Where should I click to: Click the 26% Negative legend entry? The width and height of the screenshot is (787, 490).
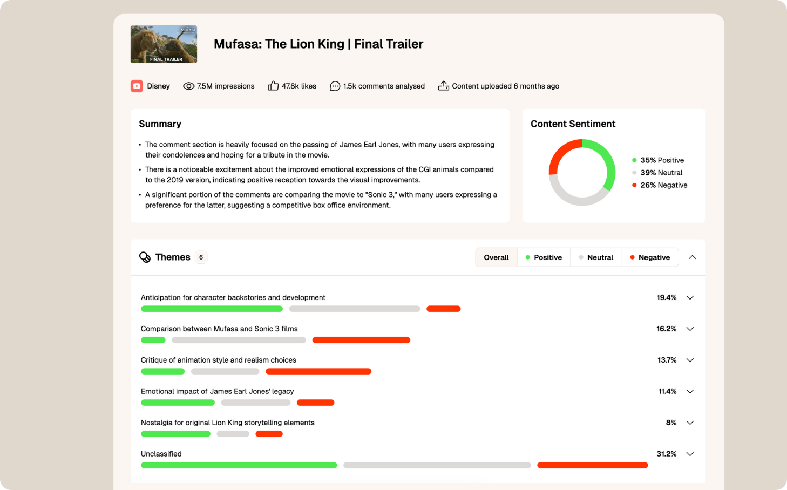click(x=660, y=185)
